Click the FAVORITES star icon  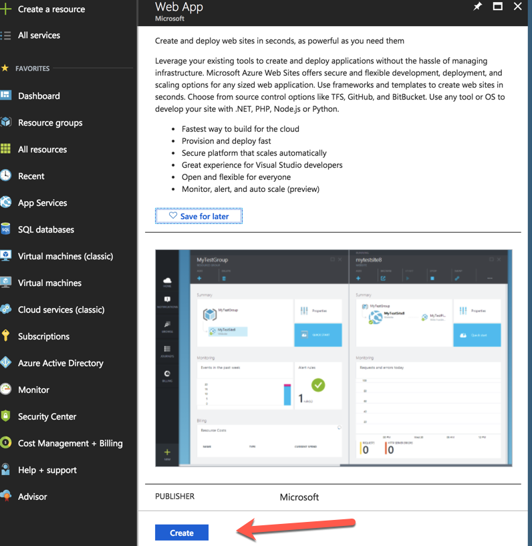point(5,68)
